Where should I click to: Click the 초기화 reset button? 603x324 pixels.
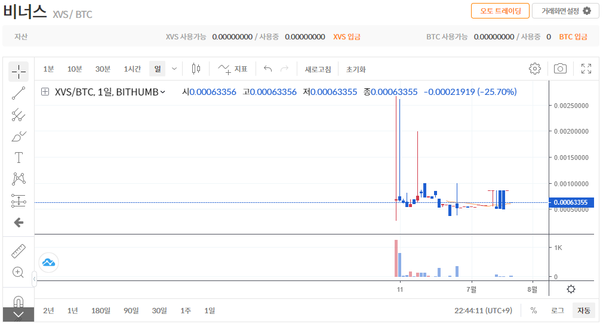click(x=356, y=69)
